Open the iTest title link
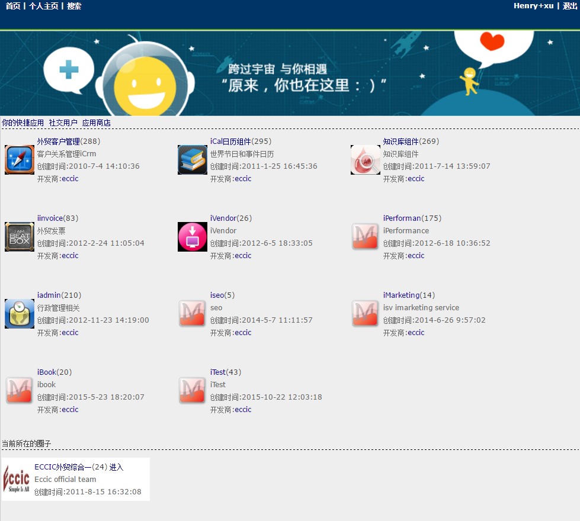The height and width of the screenshot is (521, 580). pos(218,372)
